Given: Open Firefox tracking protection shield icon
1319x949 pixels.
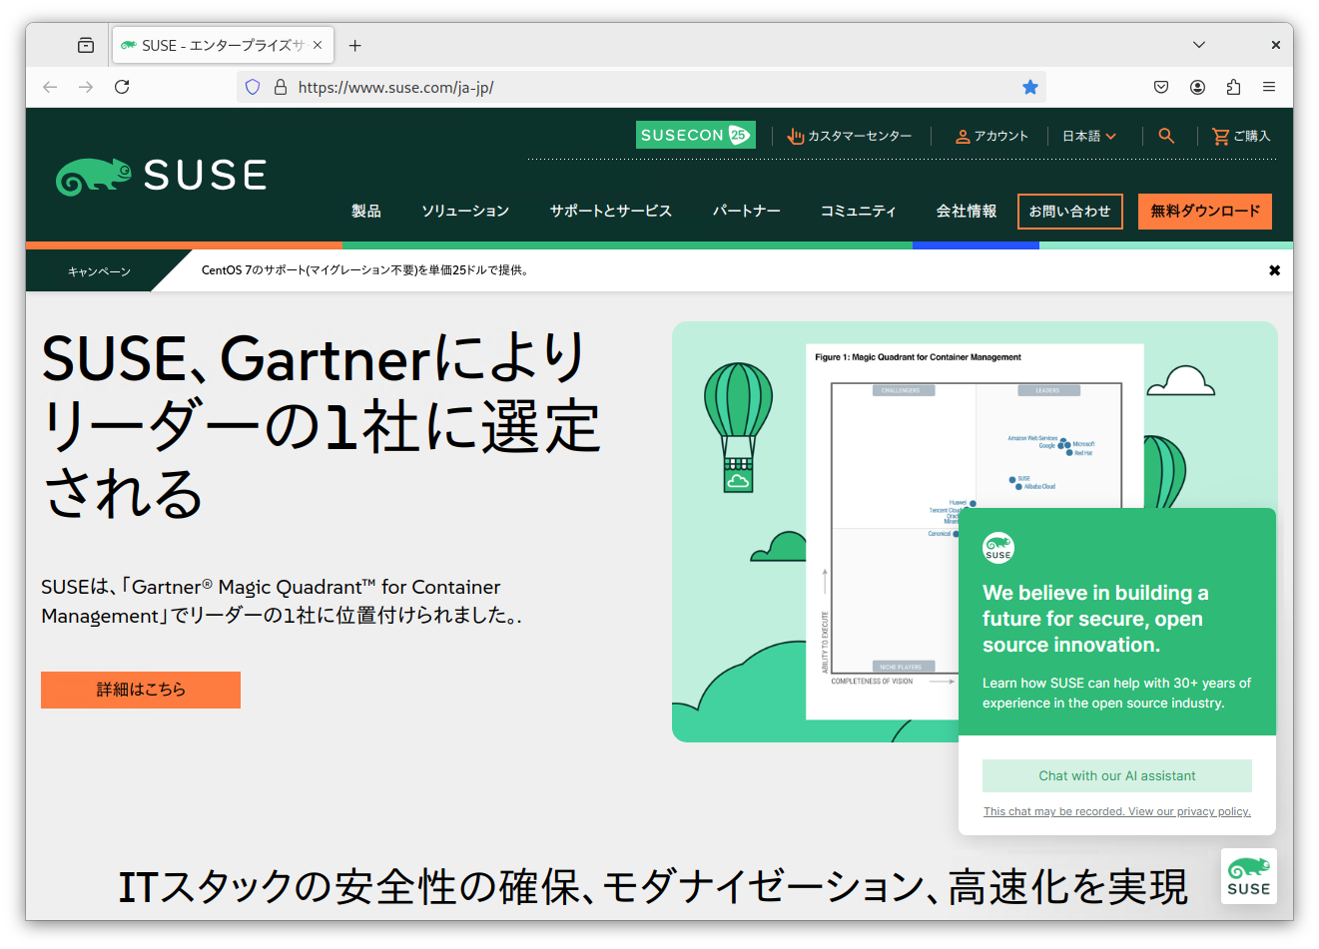Looking at the screenshot, I should pyautogui.click(x=253, y=87).
